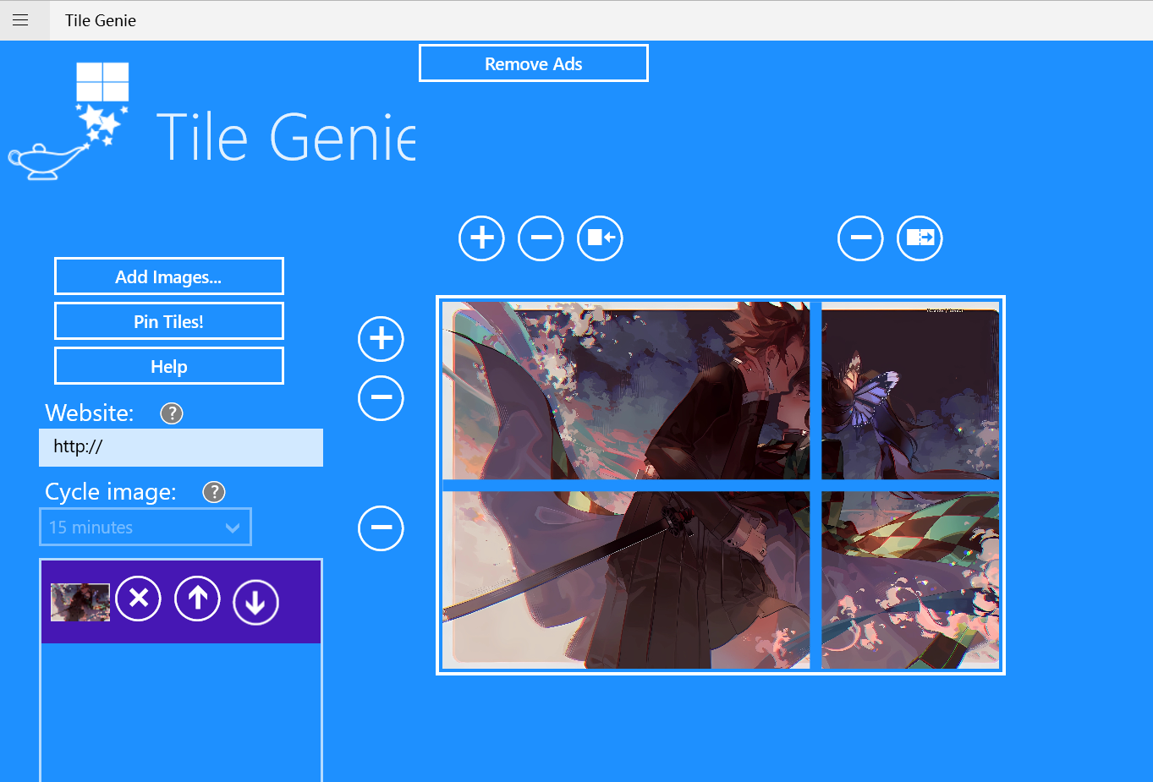
Task: Add a row with the side plus icon
Action: click(x=382, y=338)
